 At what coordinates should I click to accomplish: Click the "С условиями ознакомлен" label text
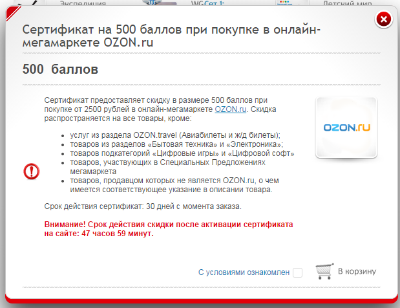244,272
